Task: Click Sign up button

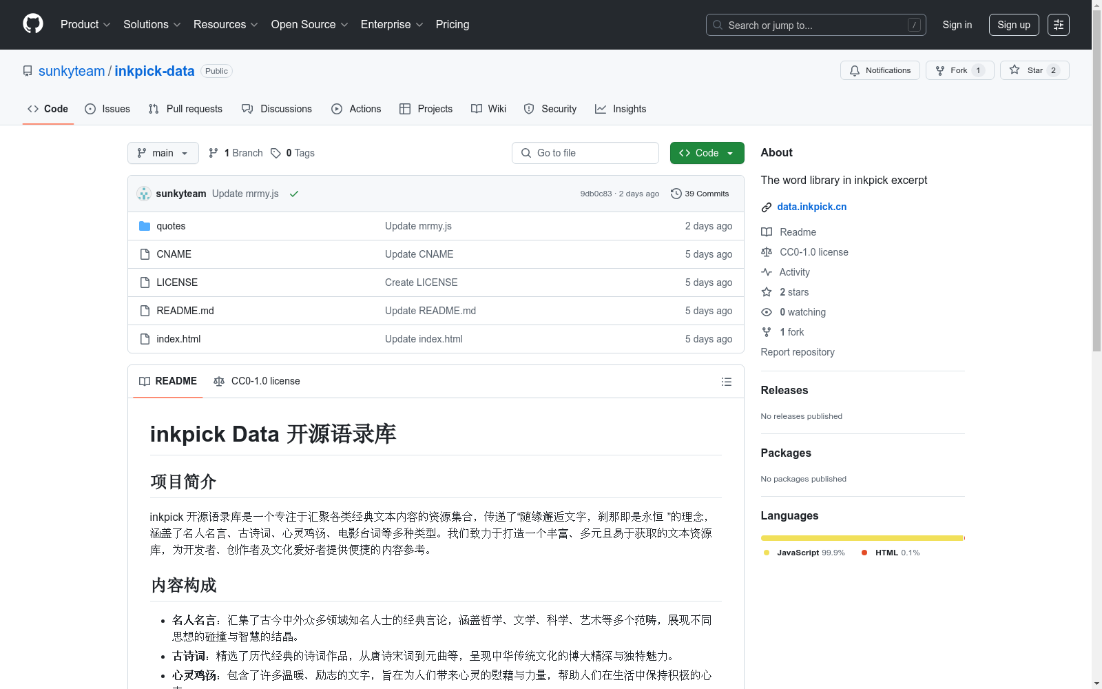Action: pyautogui.click(x=1014, y=25)
